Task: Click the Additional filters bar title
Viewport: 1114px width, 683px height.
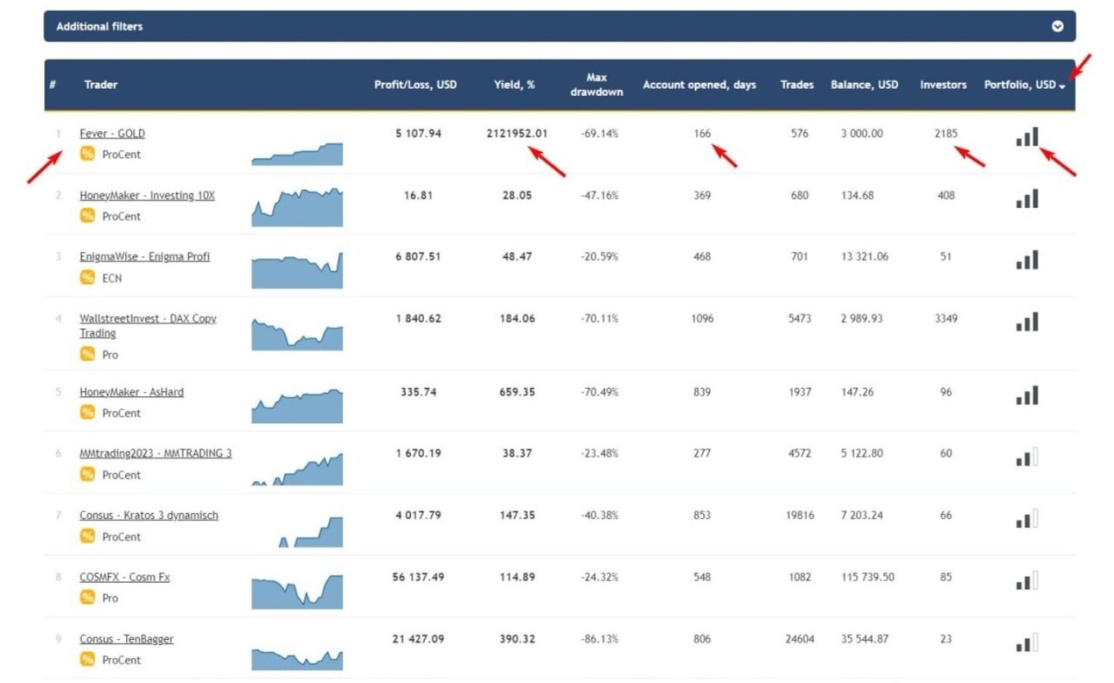Action: click(x=99, y=27)
